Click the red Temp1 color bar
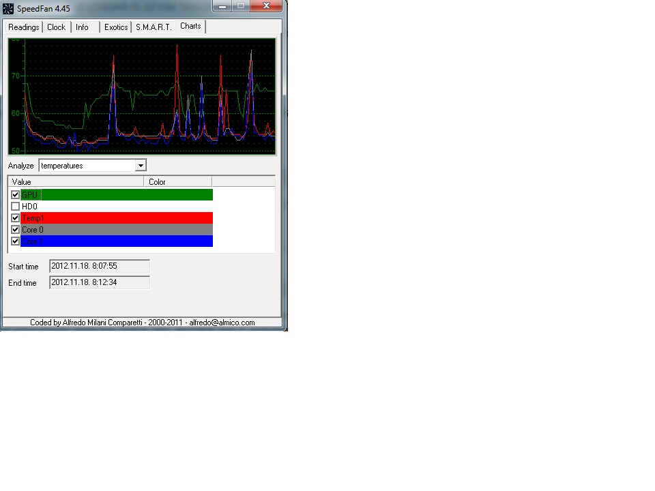Viewport: 655px width, 491px height. point(117,218)
